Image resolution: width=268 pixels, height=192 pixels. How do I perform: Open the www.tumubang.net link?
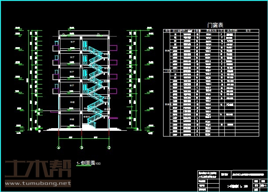coord(37,183)
